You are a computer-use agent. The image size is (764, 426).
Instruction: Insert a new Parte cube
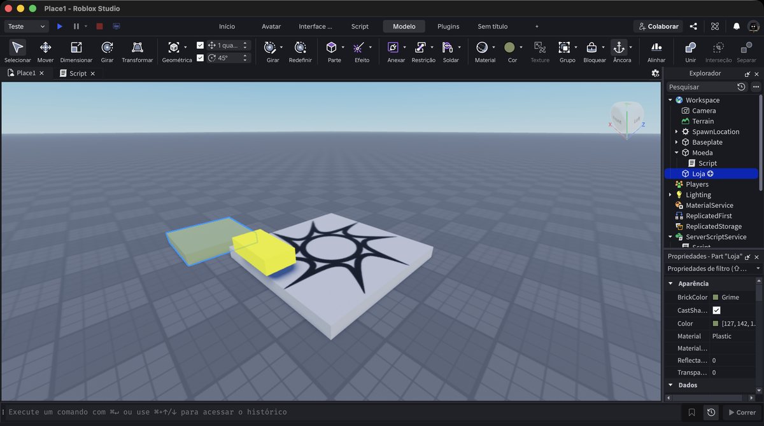pos(331,48)
